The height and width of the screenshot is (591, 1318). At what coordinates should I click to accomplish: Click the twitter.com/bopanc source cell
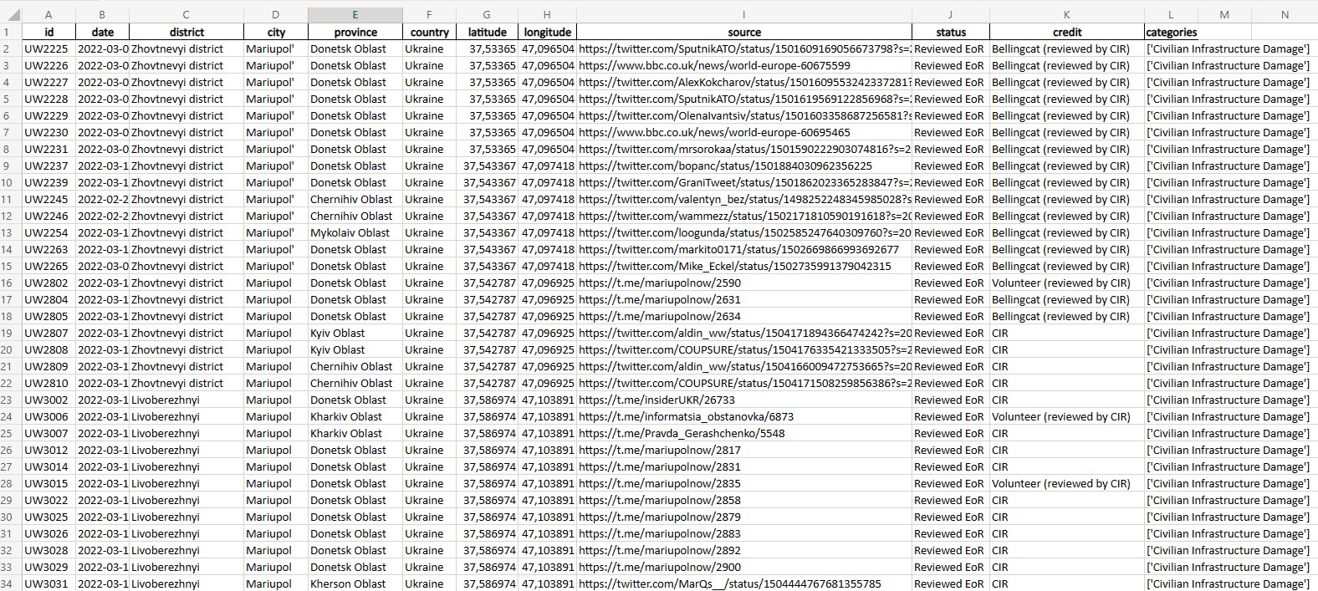point(744,166)
